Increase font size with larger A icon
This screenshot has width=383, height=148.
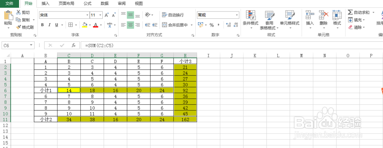[106, 15]
